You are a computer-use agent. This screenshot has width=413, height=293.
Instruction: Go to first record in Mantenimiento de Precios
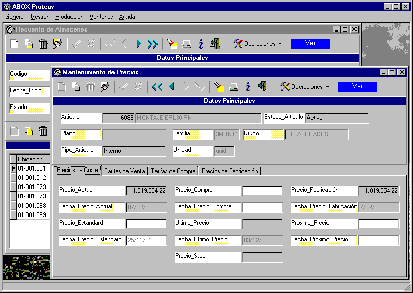(x=156, y=87)
